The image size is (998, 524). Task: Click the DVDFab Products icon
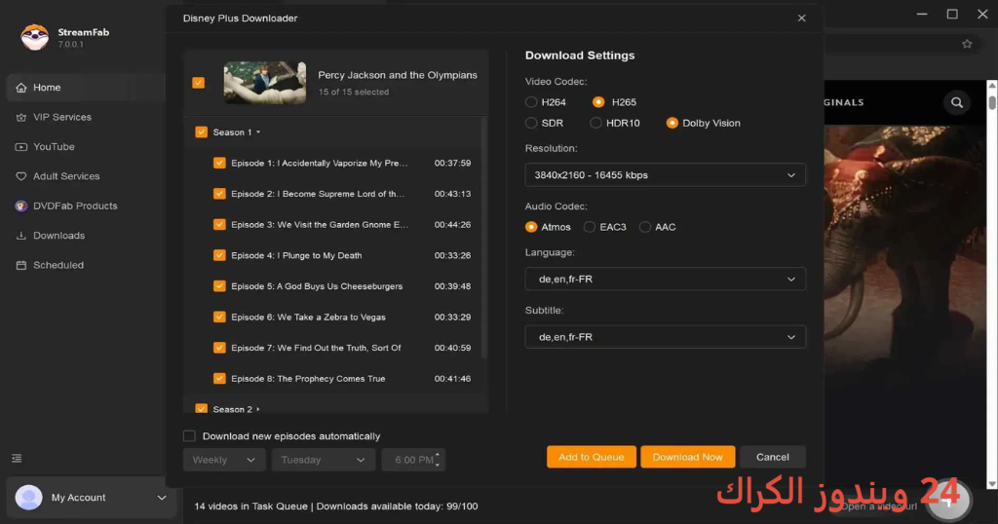[21, 206]
